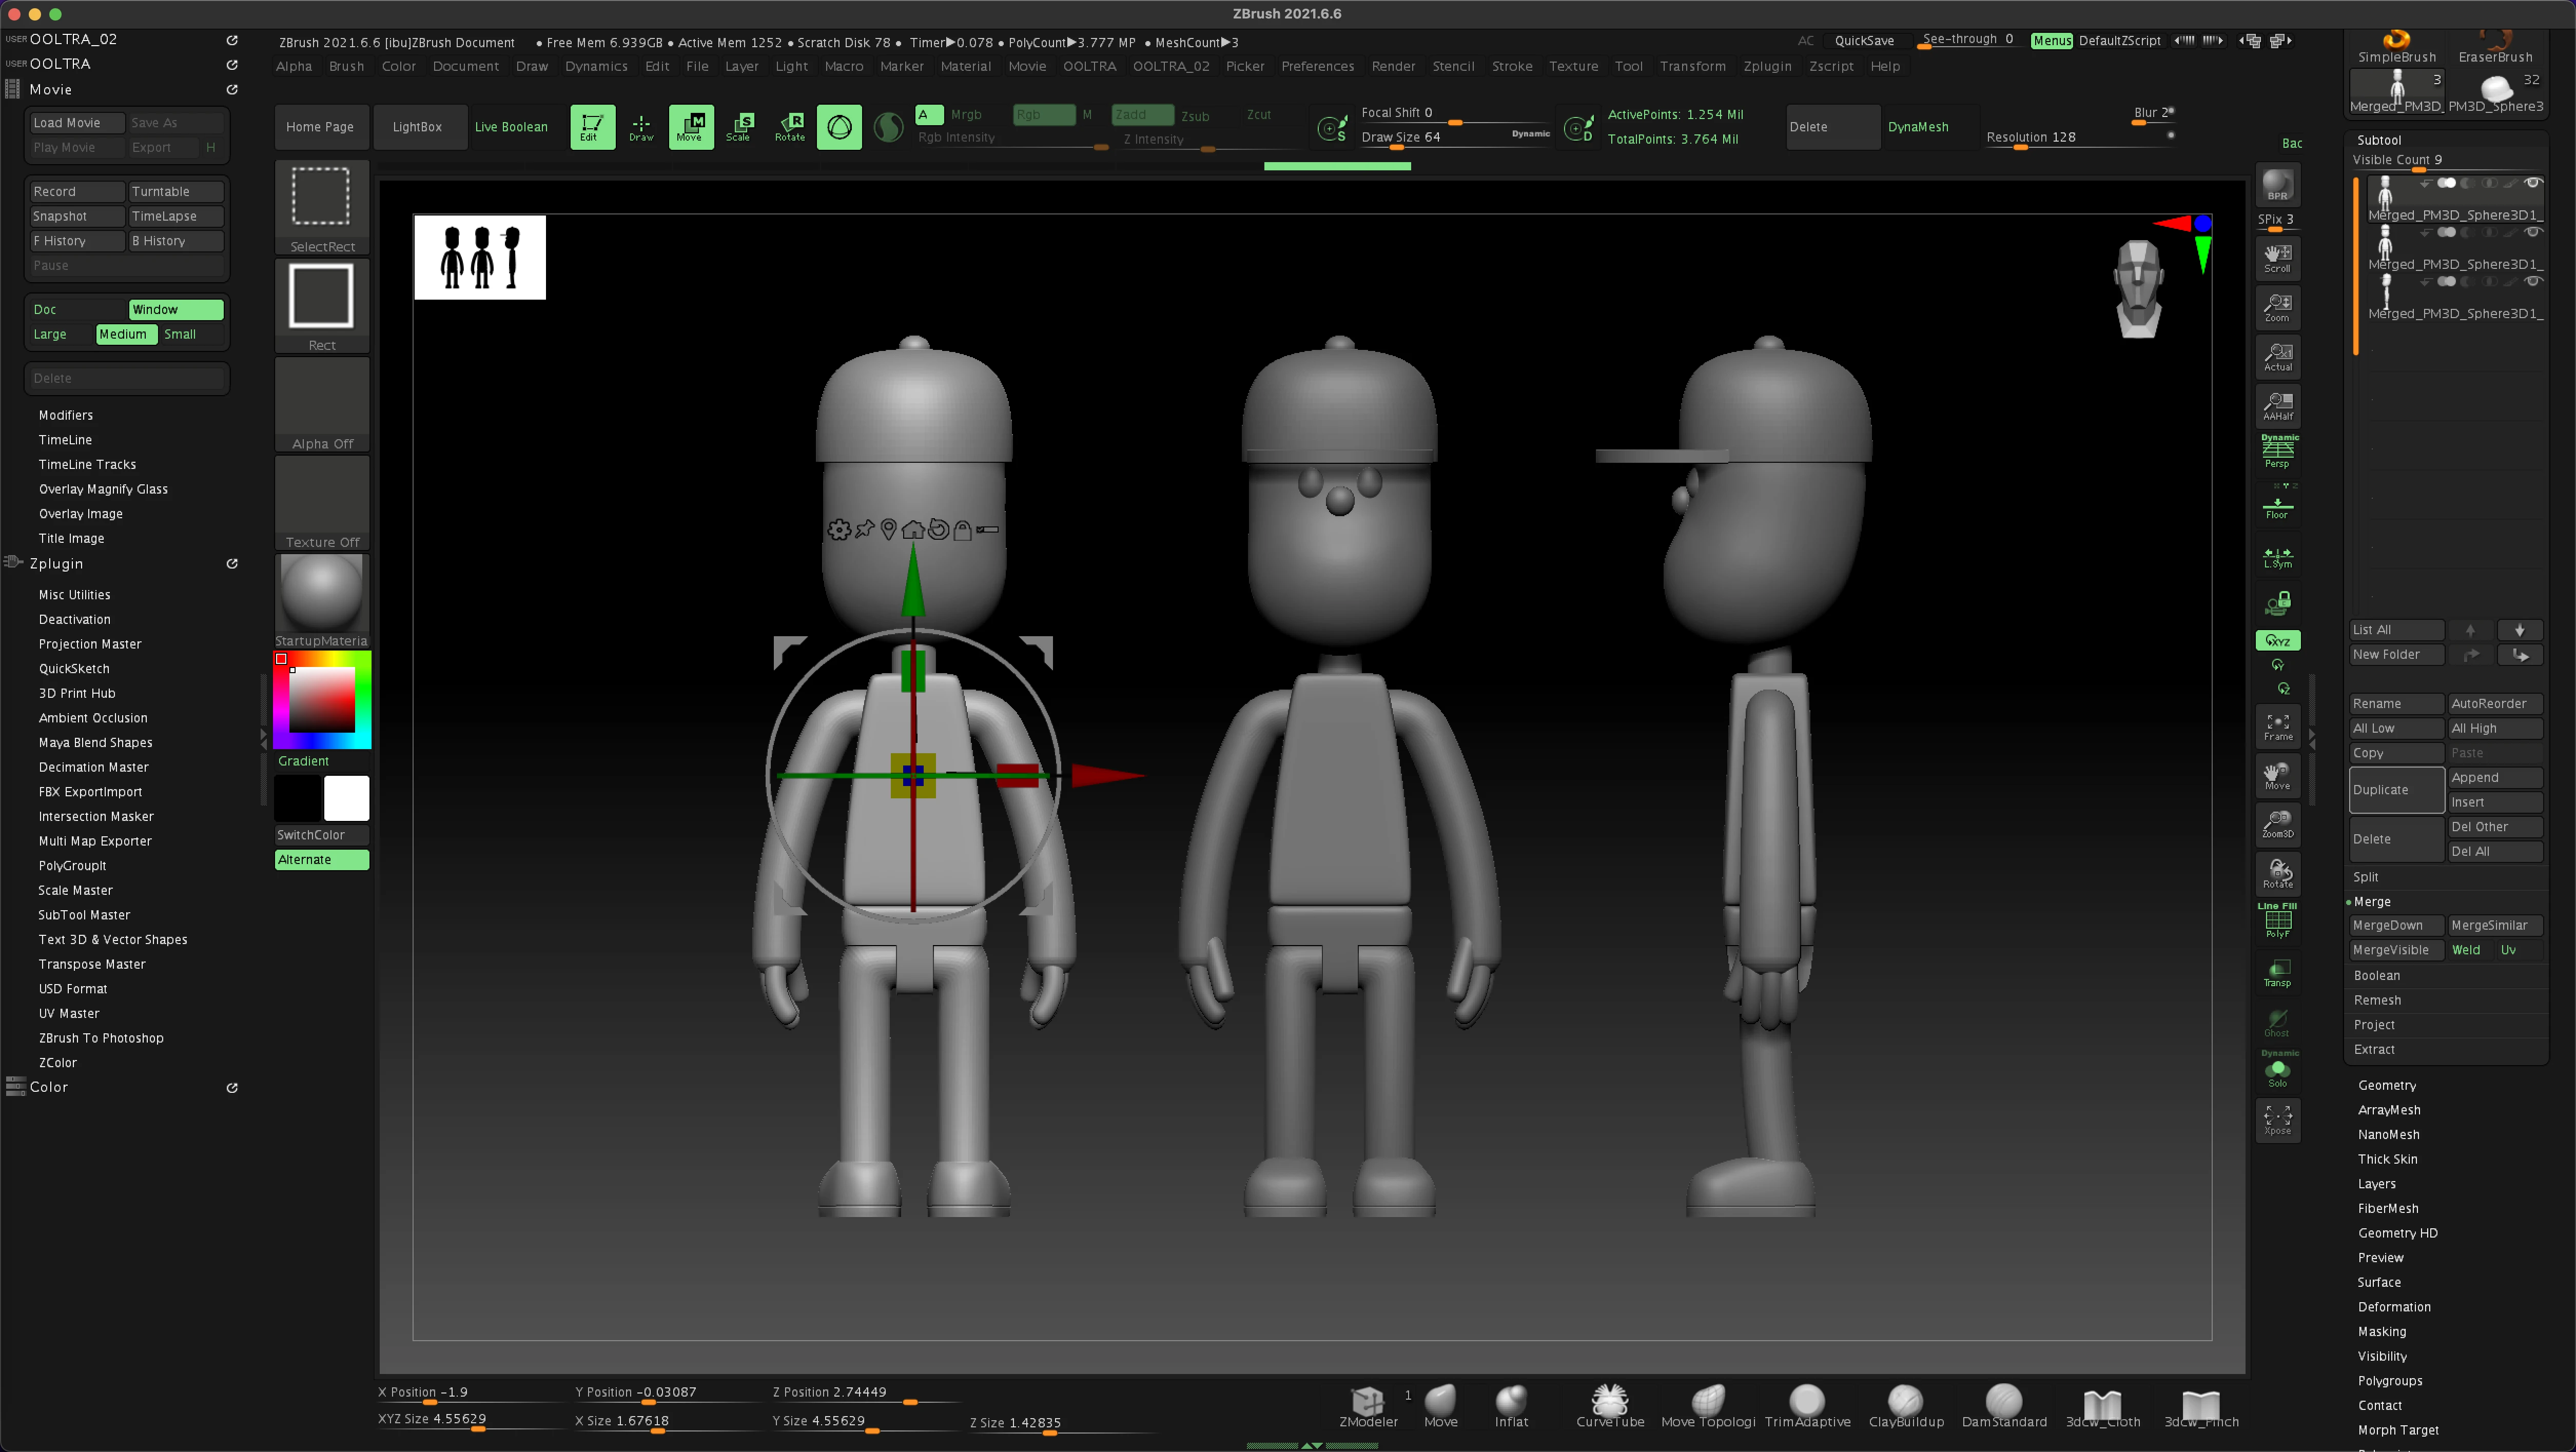Open the Zplugin menu
The height and width of the screenshot is (1452, 2576).
click(1767, 66)
